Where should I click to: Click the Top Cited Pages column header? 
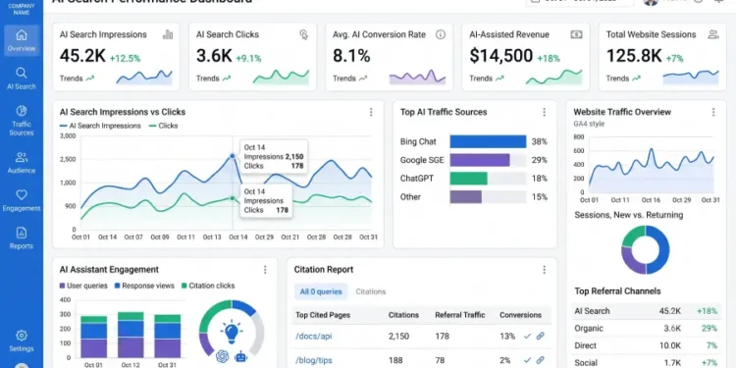(323, 315)
